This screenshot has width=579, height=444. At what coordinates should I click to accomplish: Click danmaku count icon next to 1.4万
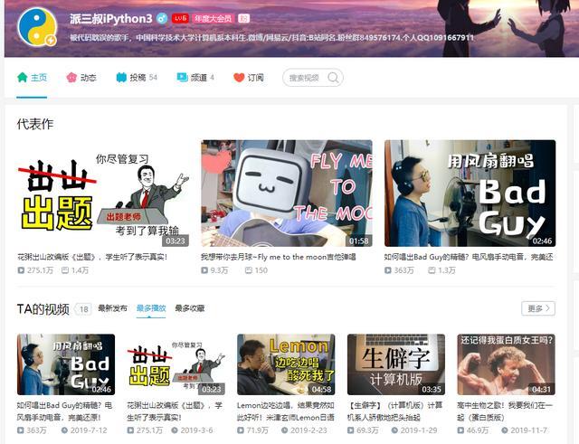coord(65,270)
